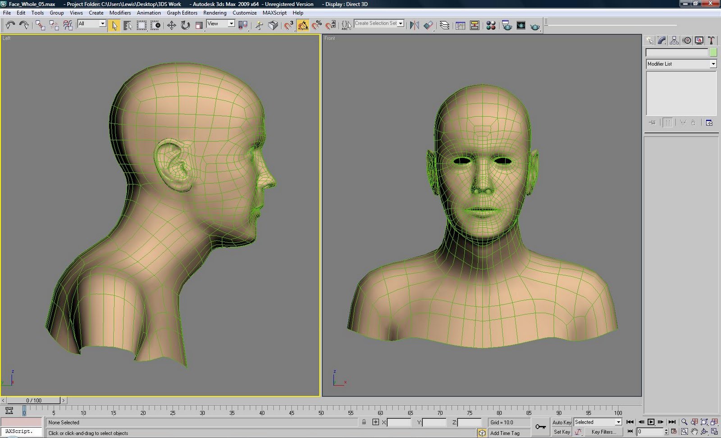Open the Hierarchy panel tab
The image size is (721, 438).
[674, 41]
